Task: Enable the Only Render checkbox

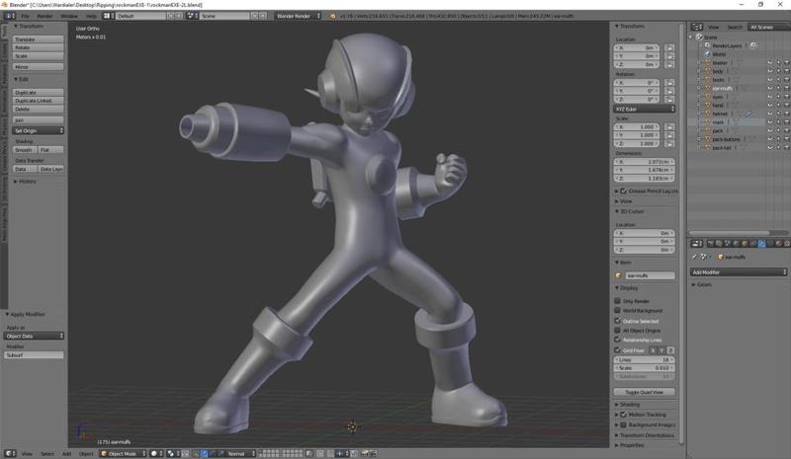Action: tap(617, 301)
